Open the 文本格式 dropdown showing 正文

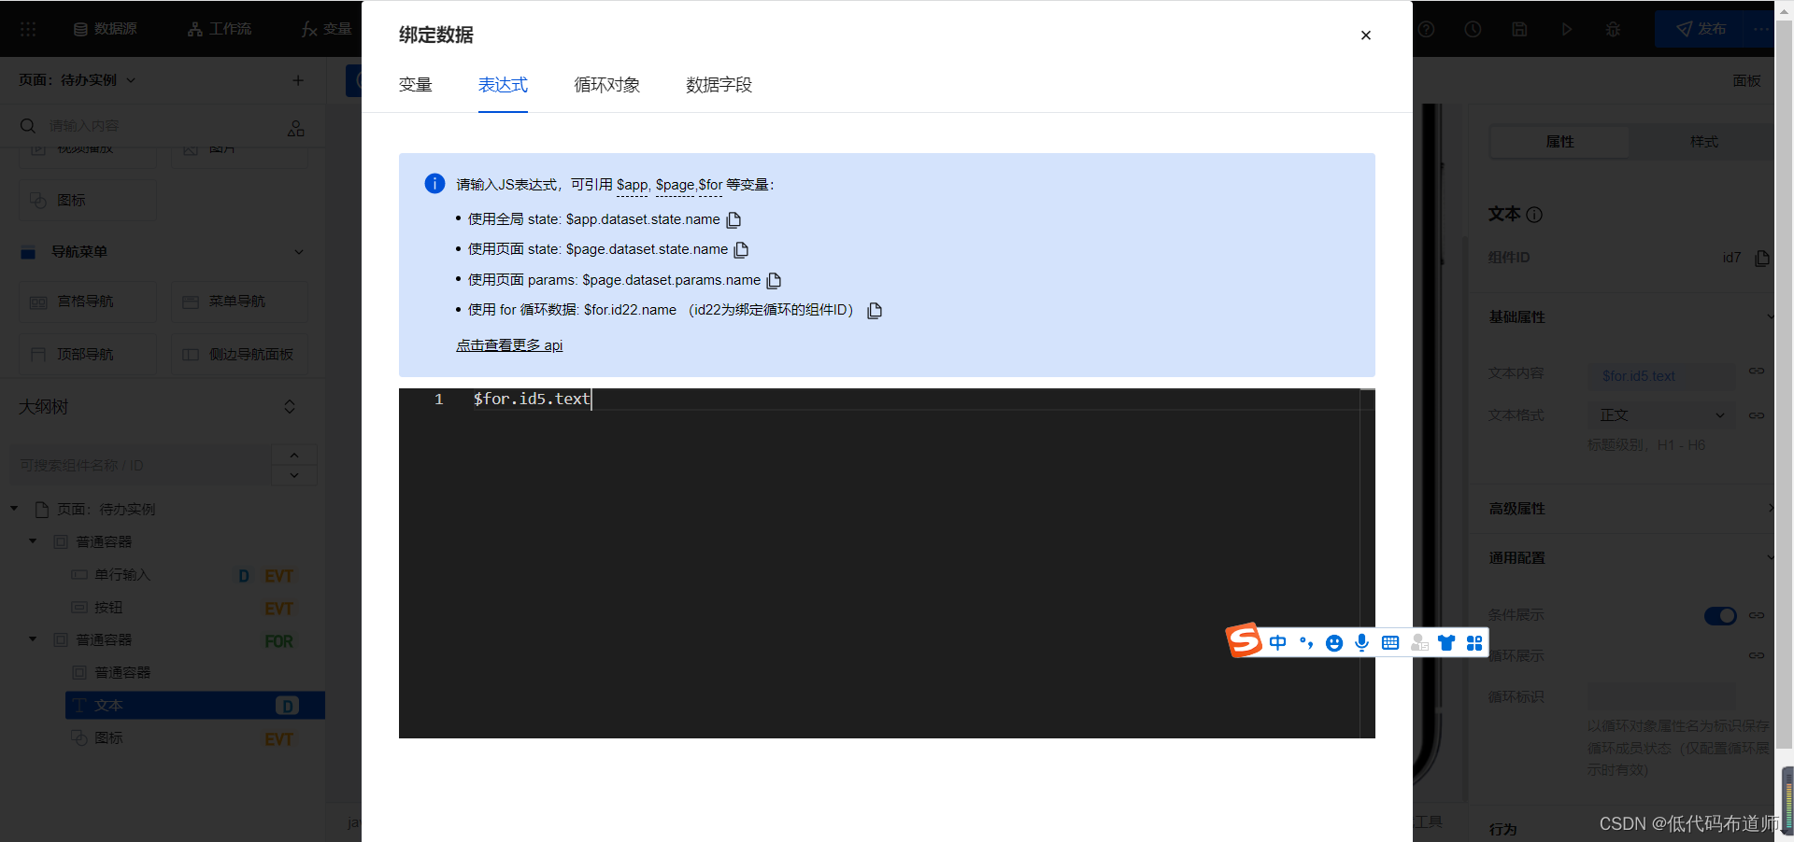pos(1661,415)
